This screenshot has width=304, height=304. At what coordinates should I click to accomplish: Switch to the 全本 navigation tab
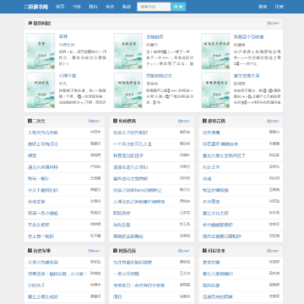click(x=110, y=7)
